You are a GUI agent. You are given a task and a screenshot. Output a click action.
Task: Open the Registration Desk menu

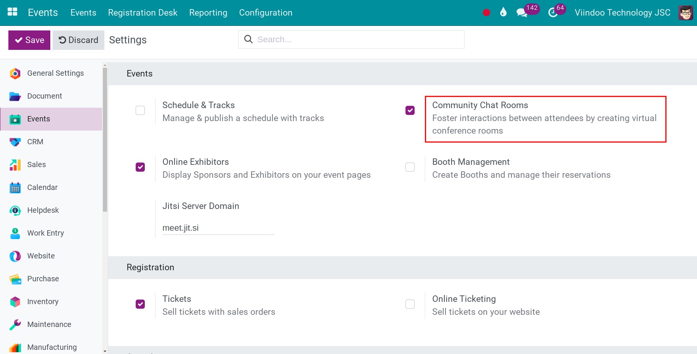coord(143,13)
